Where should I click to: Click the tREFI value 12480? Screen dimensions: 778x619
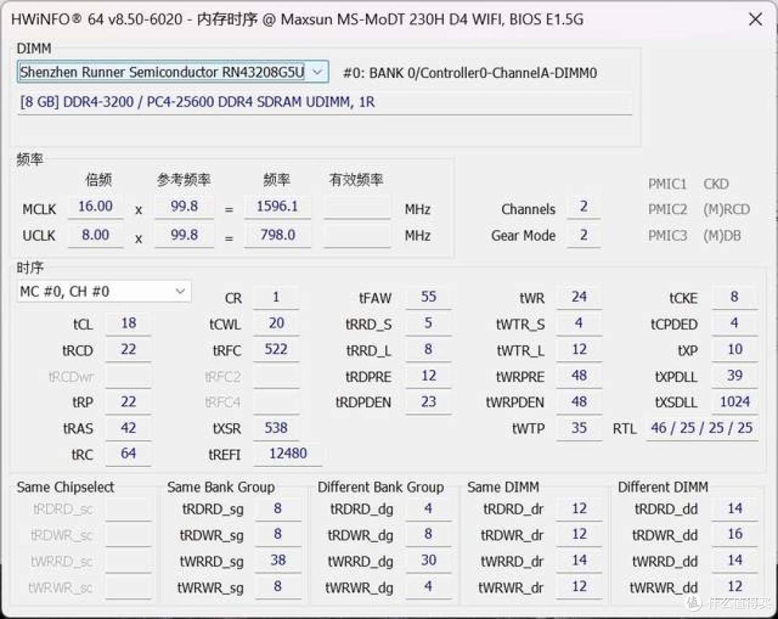click(287, 454)
